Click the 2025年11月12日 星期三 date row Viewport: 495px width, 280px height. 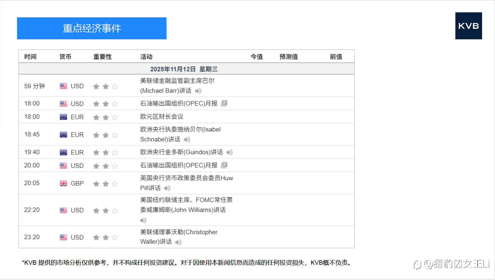point(186,69)
